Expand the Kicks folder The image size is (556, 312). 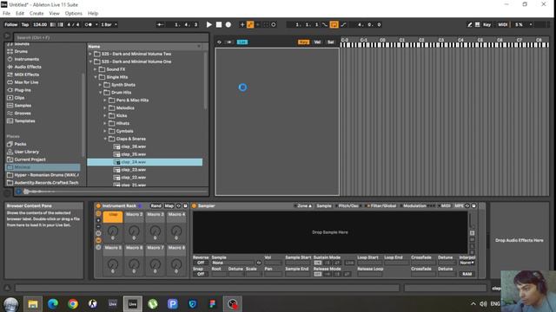tap(105, 115)
